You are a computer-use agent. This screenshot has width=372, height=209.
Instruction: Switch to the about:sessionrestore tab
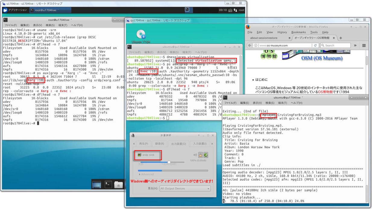click(268, 38)
